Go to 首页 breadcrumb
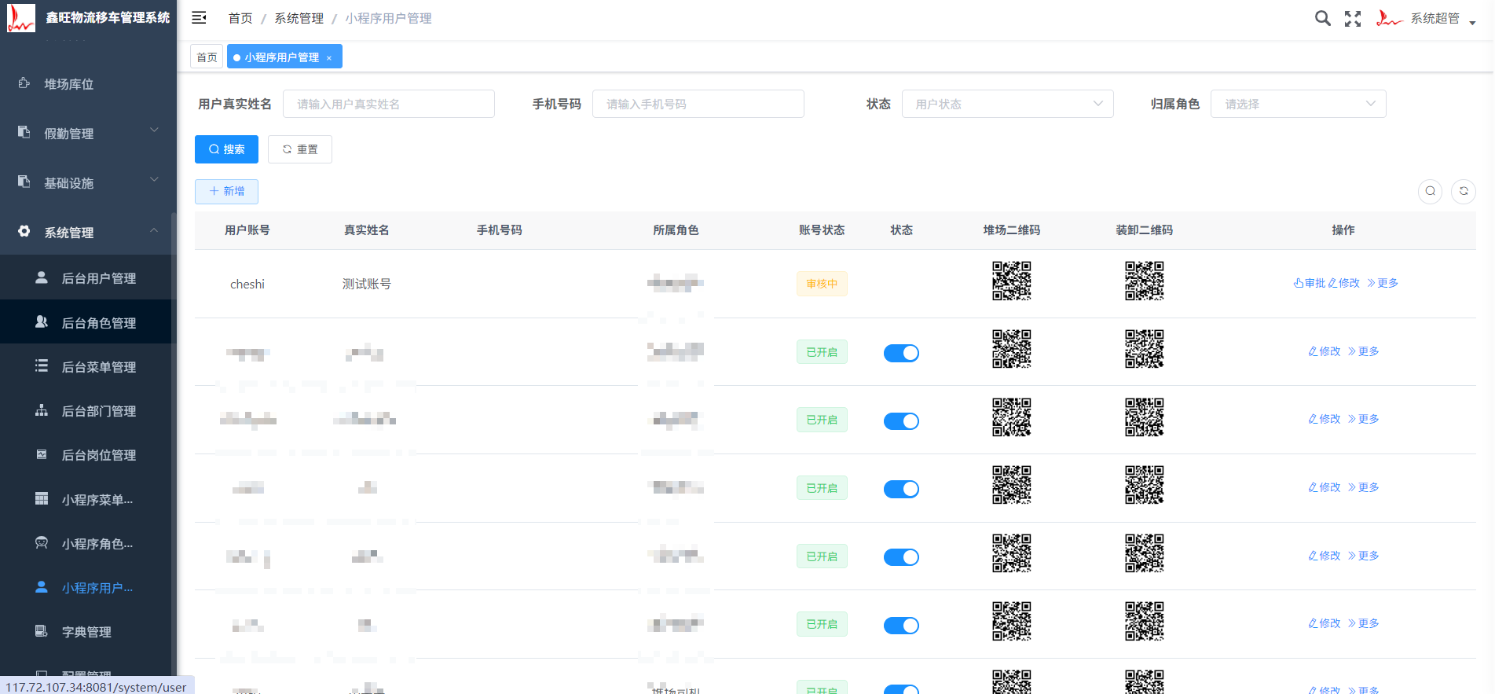 pyautogui.click(x=240, y=18)
